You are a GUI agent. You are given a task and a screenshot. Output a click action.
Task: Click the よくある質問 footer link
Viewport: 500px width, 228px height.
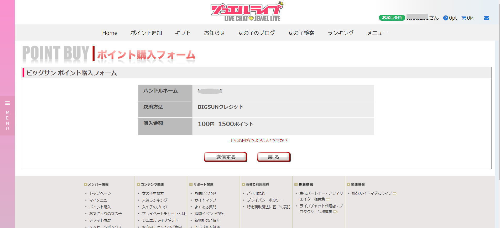205,207
